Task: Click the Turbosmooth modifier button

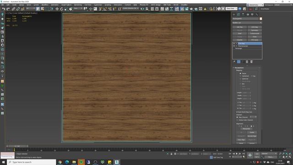Action: tap(255, 33)
